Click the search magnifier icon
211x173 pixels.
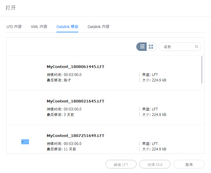coord(197,47)
